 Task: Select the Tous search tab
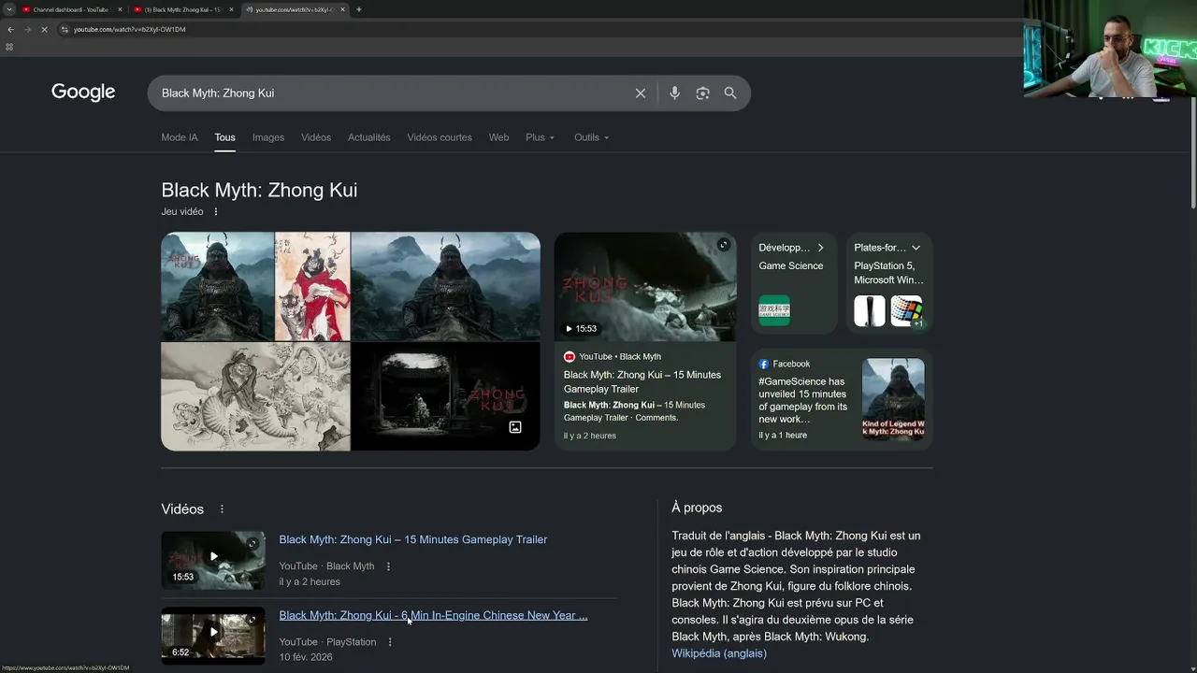tap(224, 137)
